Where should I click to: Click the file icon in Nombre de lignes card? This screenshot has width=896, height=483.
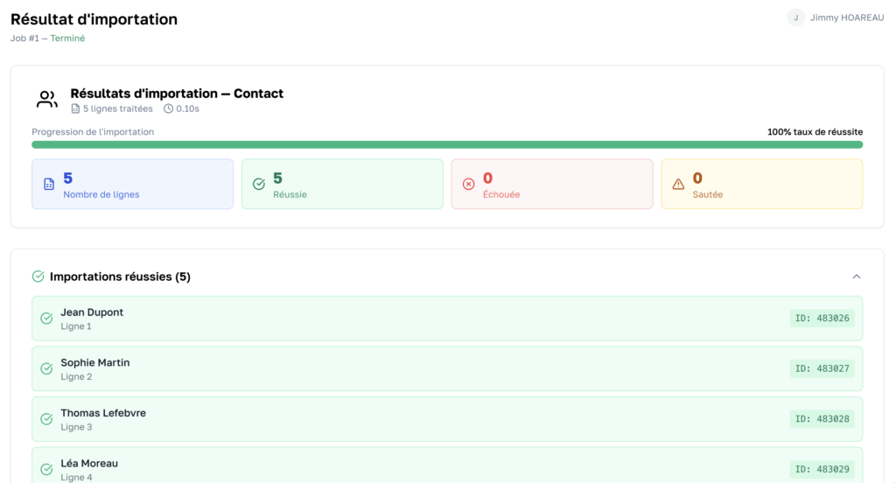tap(49, 185)
